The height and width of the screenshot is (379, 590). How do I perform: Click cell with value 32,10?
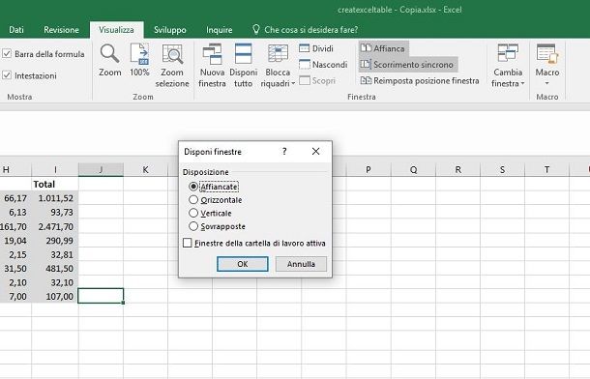(x=55, y=282)
